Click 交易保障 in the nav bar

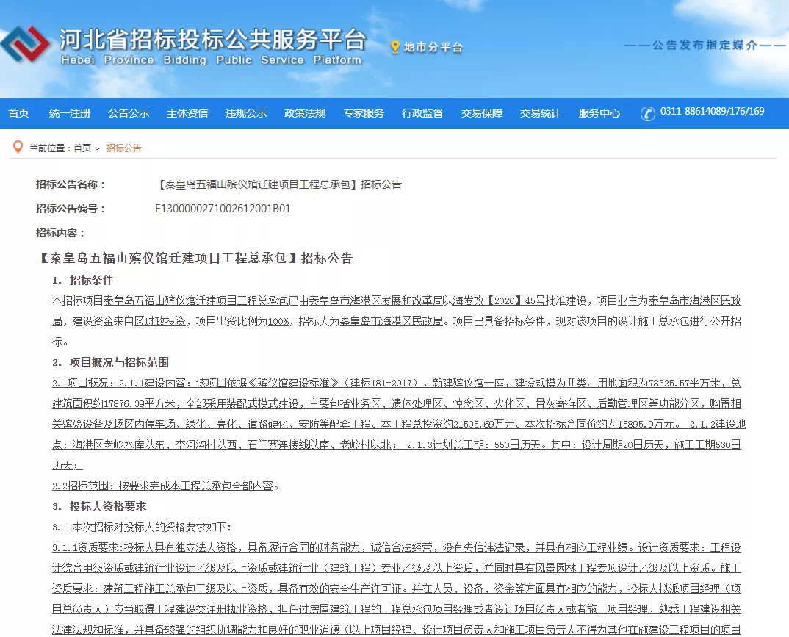(482, 113)
